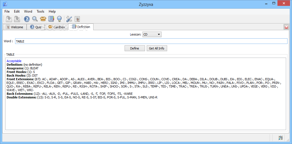This screenshot has width=292, height=144.
Task: Click the ADAP- front extension
Action: 54,79
